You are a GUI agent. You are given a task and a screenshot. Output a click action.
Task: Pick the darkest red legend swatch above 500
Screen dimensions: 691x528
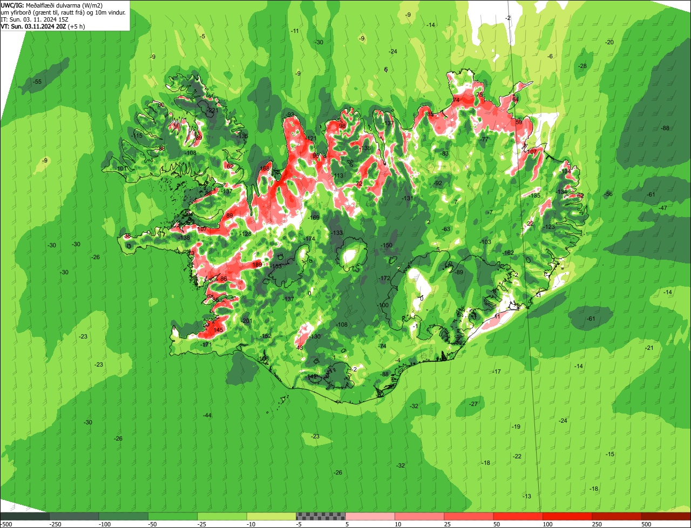pos(666,516)
